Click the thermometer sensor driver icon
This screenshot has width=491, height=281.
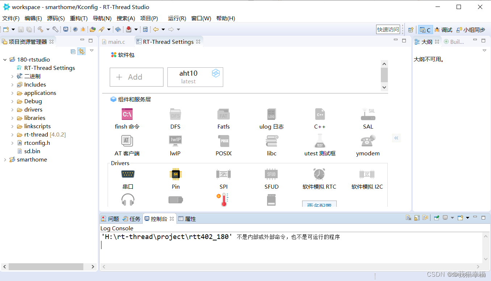222,200
